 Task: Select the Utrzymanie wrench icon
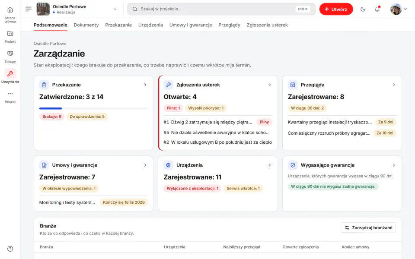click(10, 73)
